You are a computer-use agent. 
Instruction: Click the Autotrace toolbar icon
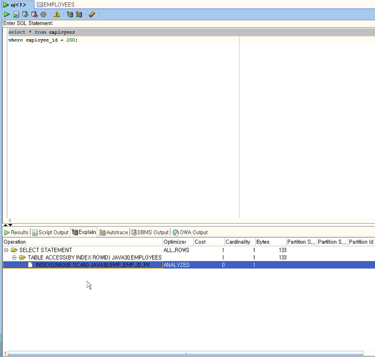79,15
